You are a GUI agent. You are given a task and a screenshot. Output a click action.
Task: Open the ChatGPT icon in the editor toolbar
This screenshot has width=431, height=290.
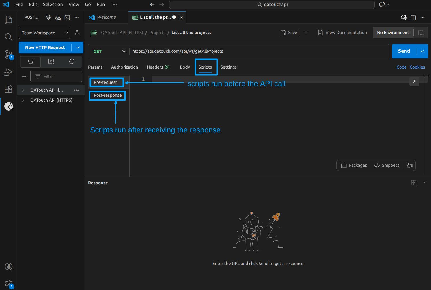pyautogui.click(x=404, y=18)
